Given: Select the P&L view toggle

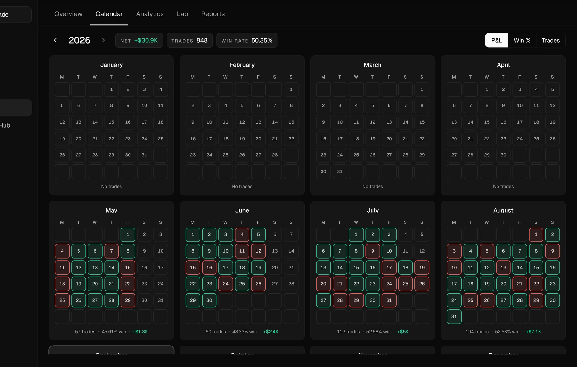Looking at the screenshot, I should pos(497,40).
